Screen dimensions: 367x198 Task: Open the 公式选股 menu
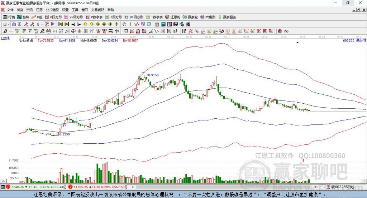[x=52, y=10]
